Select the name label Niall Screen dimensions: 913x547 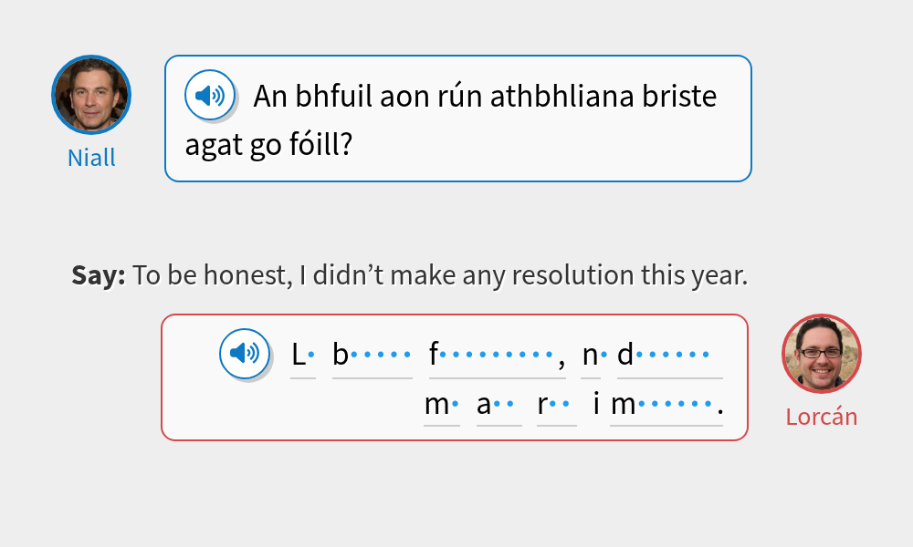coord(91,157)
